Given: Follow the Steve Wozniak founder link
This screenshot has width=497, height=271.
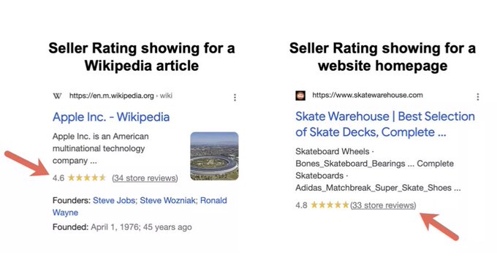Looking at the screenshot, I should click(x=167, y=201).
